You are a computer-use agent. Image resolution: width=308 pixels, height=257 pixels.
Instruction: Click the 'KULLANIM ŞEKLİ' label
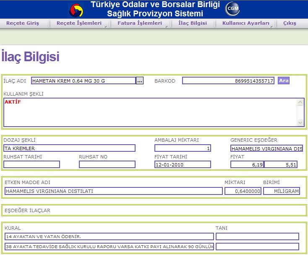pos(23,94)
